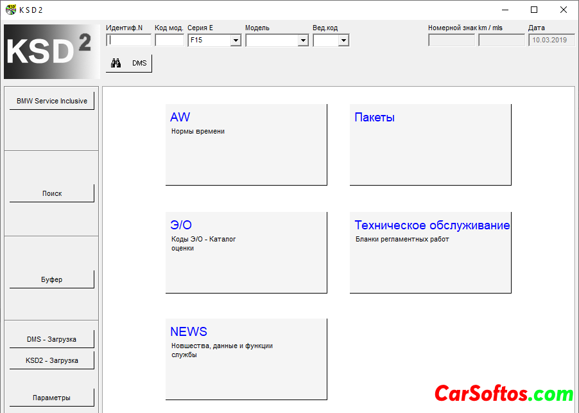Open the AW Нормы времени tile
This screenshot has height=413, width=579.
(246, 145)
